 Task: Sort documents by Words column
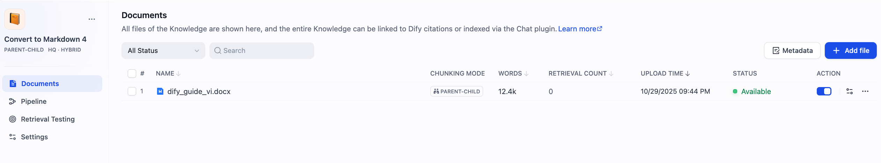pos(513,73)
